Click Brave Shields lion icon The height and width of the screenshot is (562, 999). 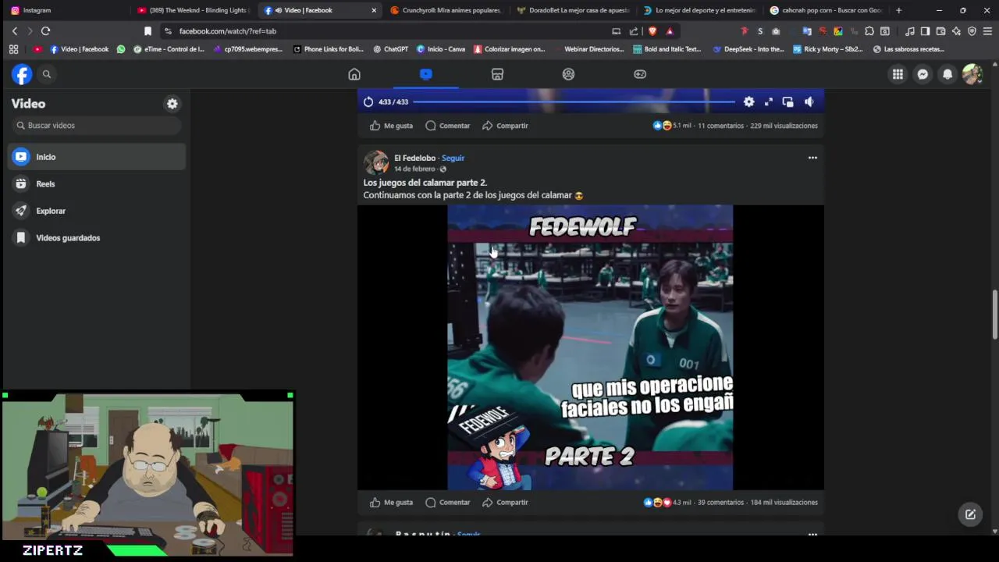tap(652, 31)
